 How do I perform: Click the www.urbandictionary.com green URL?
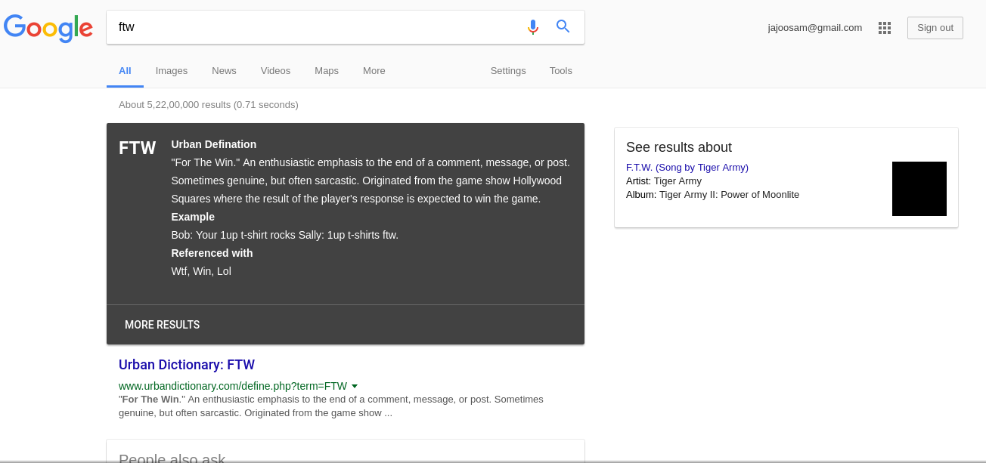[233, 386]
